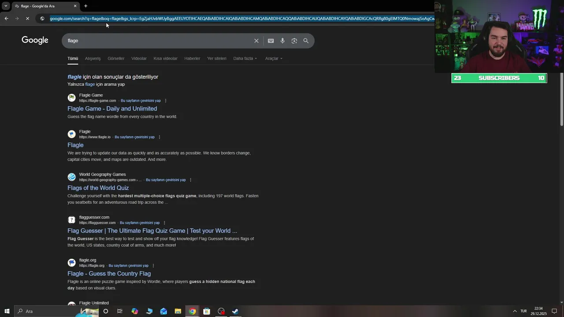This screenshot has height=317, width=564.
Task: Open Google Lens image search icon
Action: point(294,41)
